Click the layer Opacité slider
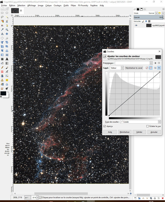This screenshot has width=165, height=202. [x=149, y=17]
